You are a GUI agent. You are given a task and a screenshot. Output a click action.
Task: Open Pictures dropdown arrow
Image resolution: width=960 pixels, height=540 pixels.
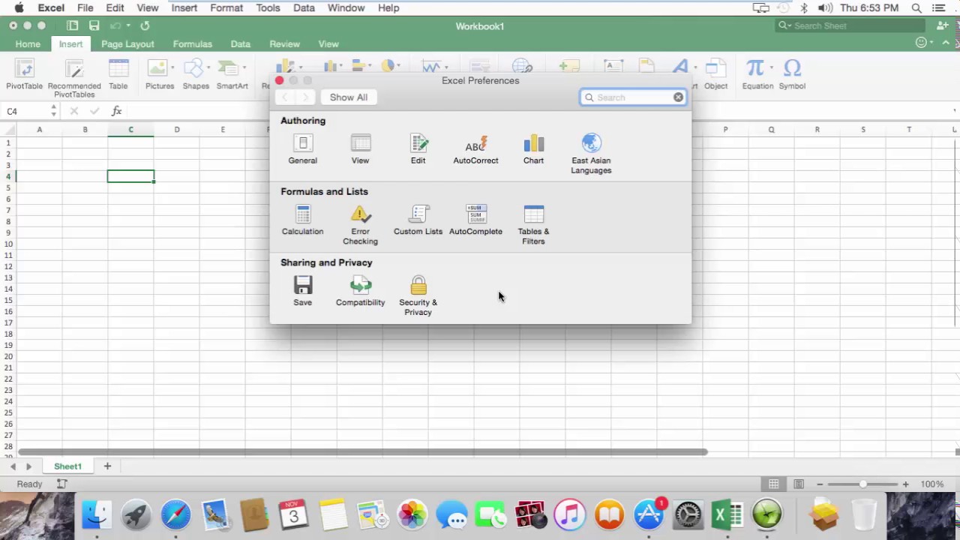click(x=173, y=67)
